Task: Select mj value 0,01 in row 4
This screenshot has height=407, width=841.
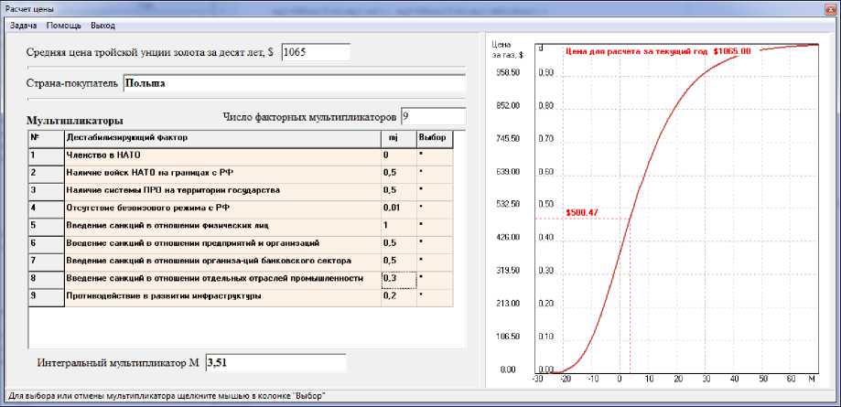Action: 398,209
